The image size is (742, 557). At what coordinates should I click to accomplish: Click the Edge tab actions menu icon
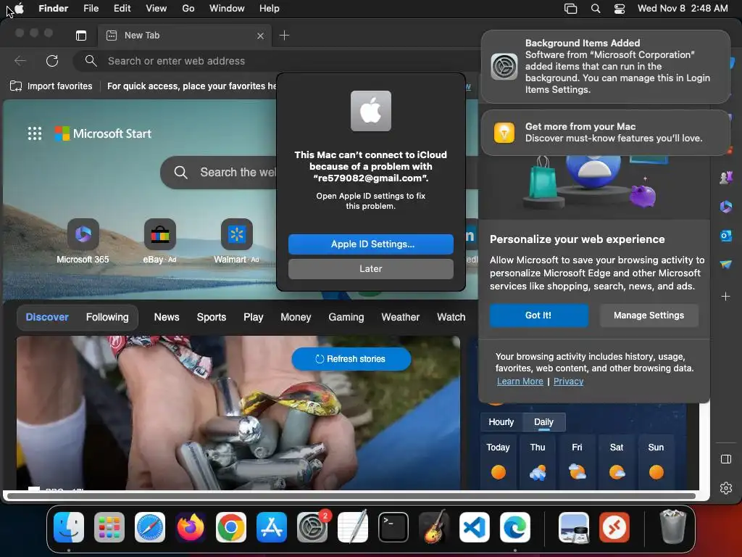[x=81, y=36]
